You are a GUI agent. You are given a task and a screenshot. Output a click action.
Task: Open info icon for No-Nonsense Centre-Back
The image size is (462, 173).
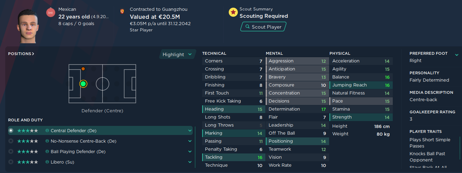47,141
